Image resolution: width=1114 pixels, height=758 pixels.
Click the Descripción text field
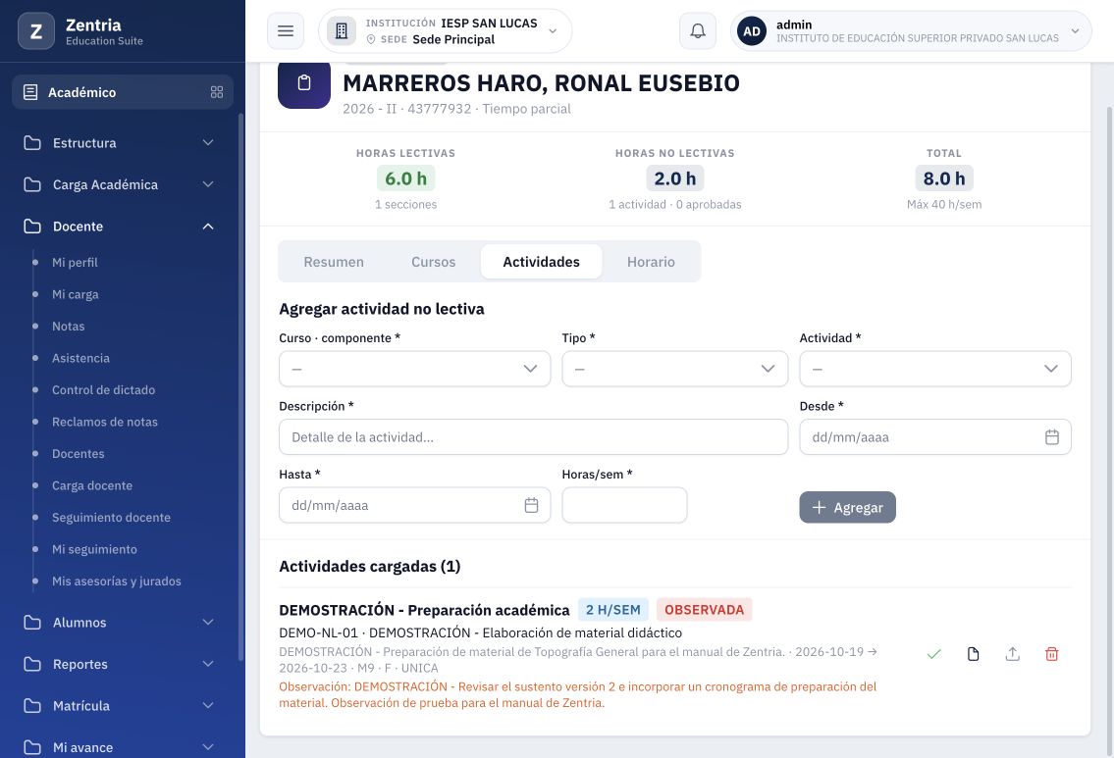(x=534, y=437)
